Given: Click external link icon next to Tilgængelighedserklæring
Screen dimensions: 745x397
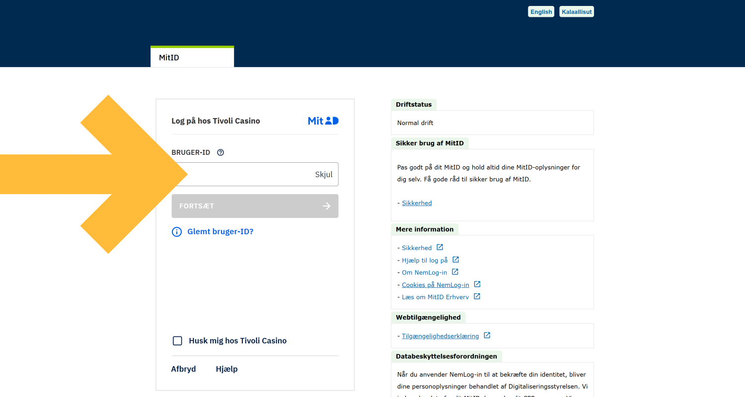Looking at the screenshot, I should point(487,335).
